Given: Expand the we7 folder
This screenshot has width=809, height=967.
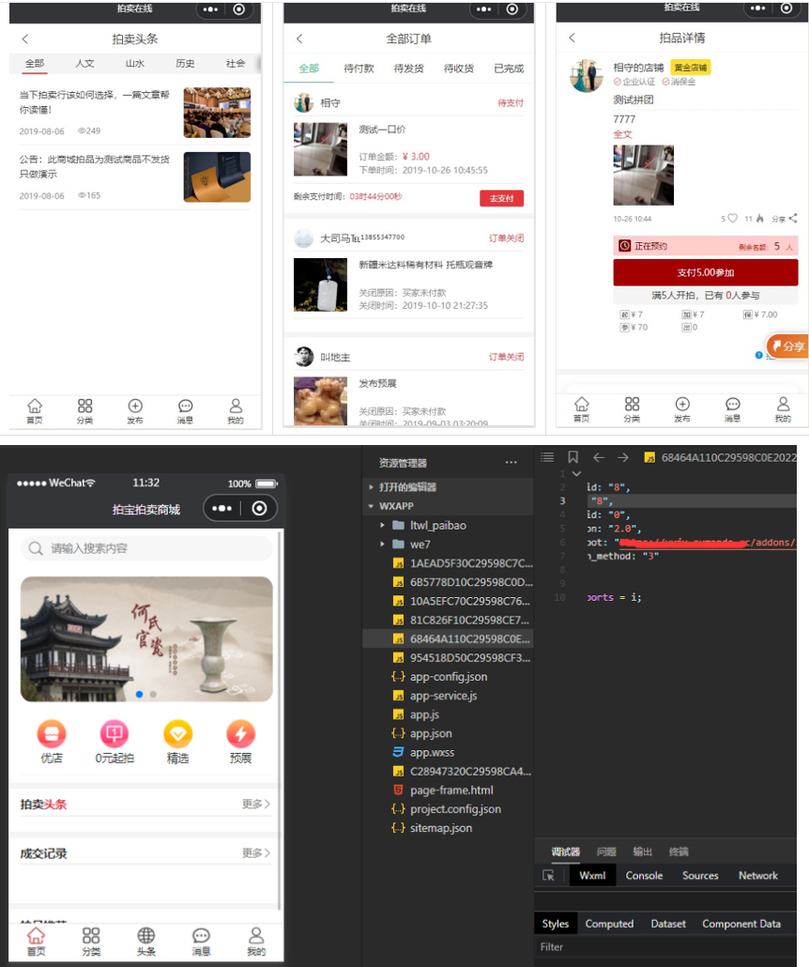Looking at the screenshot, I should (383, 545).
